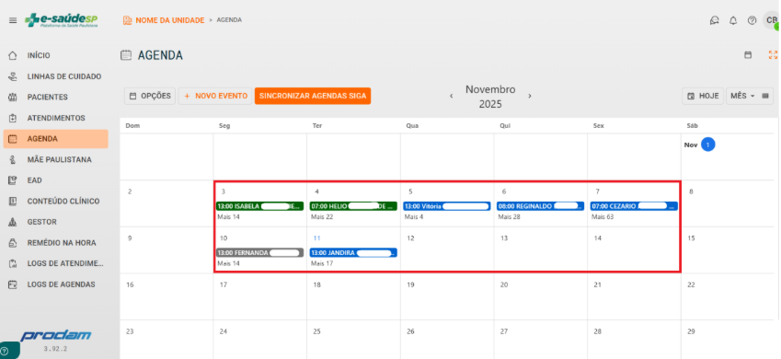The width and height of the screenshot is (781, 359).
Task: Click the Novembro 2025 month title
Action: point(490,97)
